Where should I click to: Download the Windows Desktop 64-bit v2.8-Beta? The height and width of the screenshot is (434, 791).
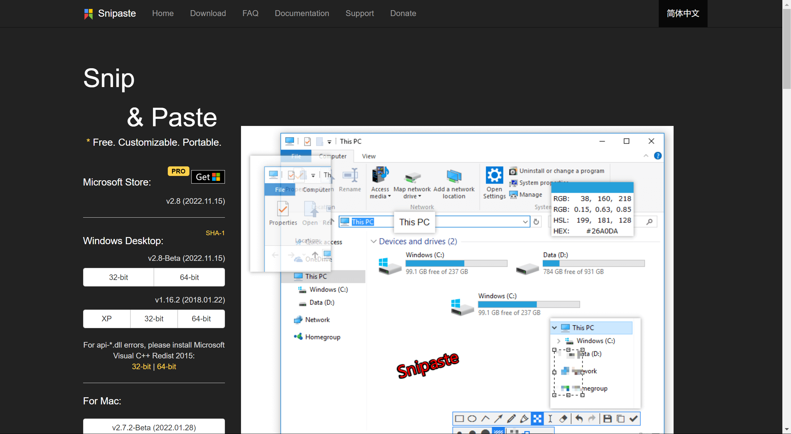click(x=189, y=277)
